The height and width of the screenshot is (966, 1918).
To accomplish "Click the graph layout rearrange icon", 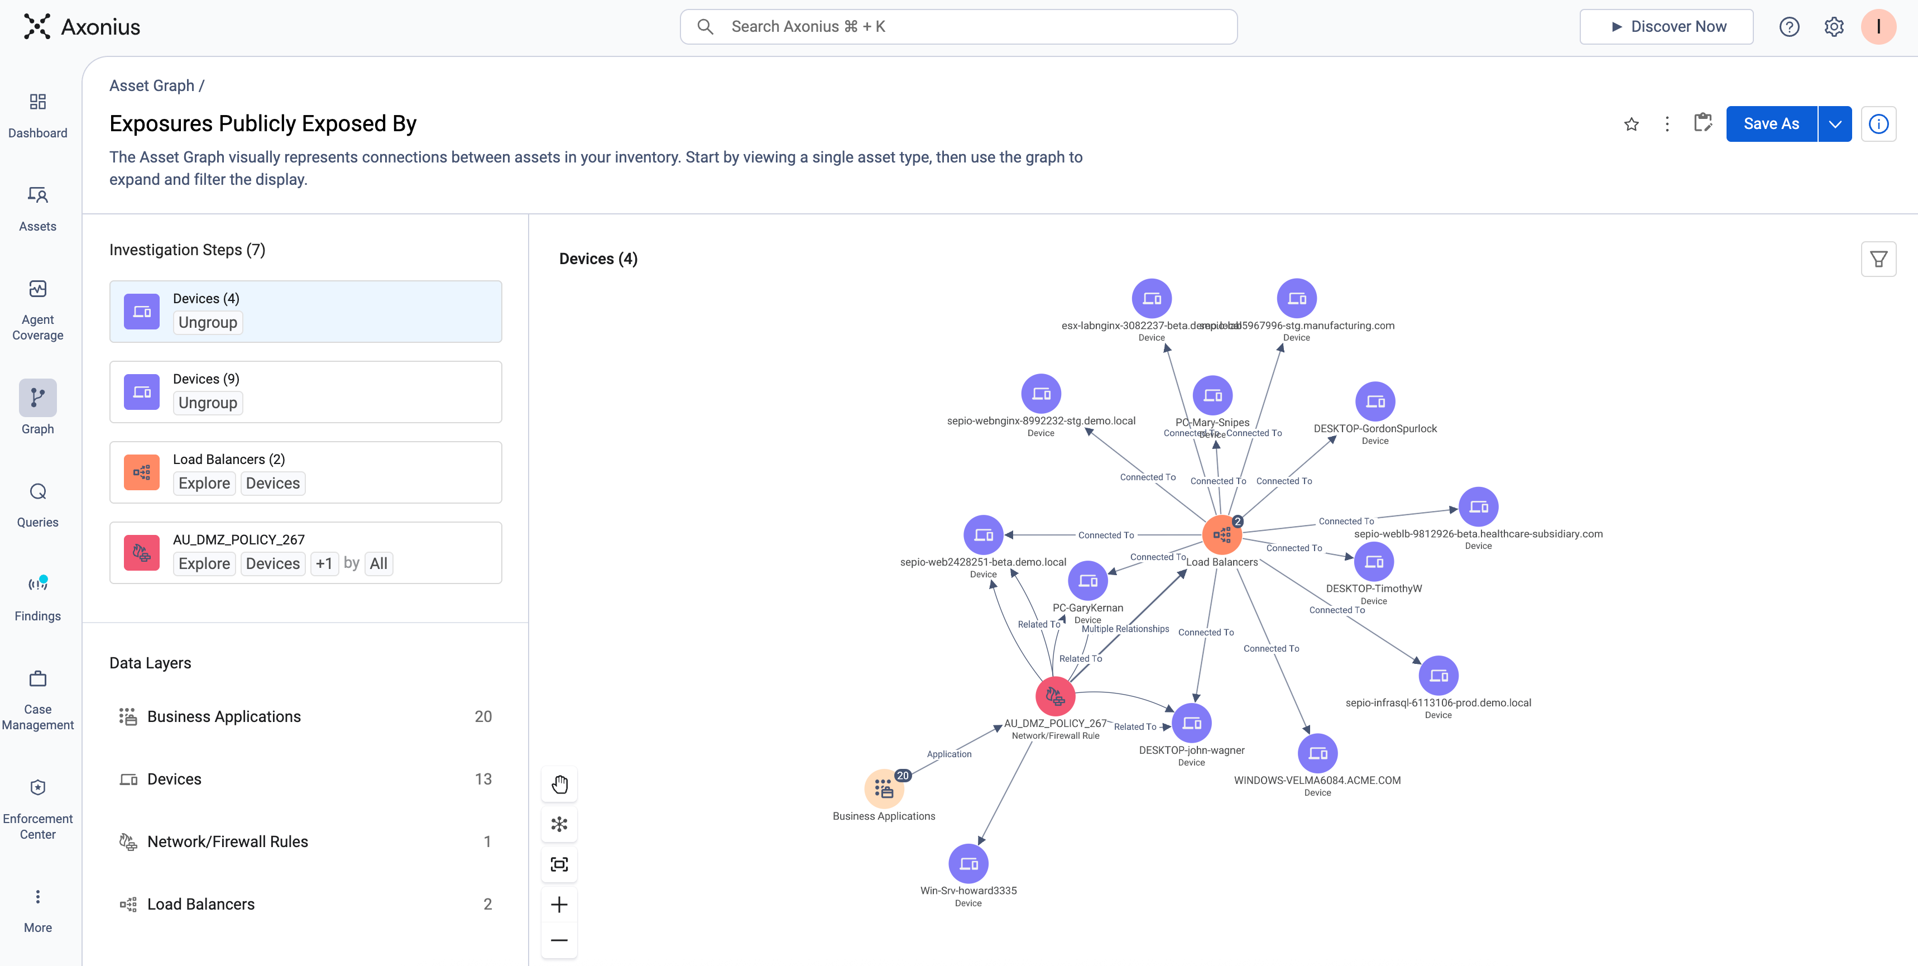I will click(559, 825).
